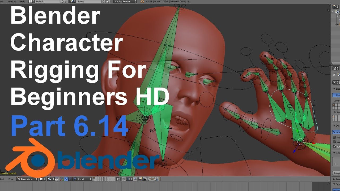Collapse the Skeleton panel
This screenshot has height=191, width=340.
click(x=334, y=89)
